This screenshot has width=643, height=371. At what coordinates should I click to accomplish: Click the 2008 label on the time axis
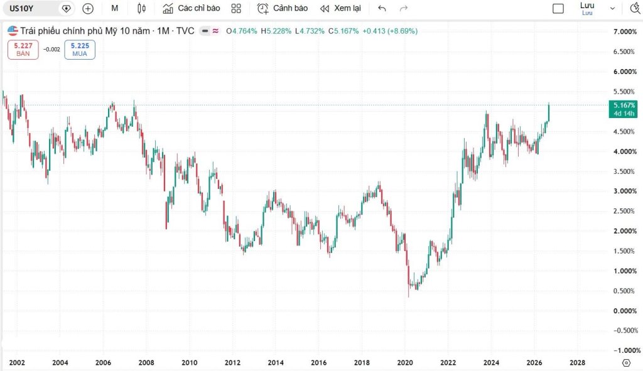(x=146, y=363)
